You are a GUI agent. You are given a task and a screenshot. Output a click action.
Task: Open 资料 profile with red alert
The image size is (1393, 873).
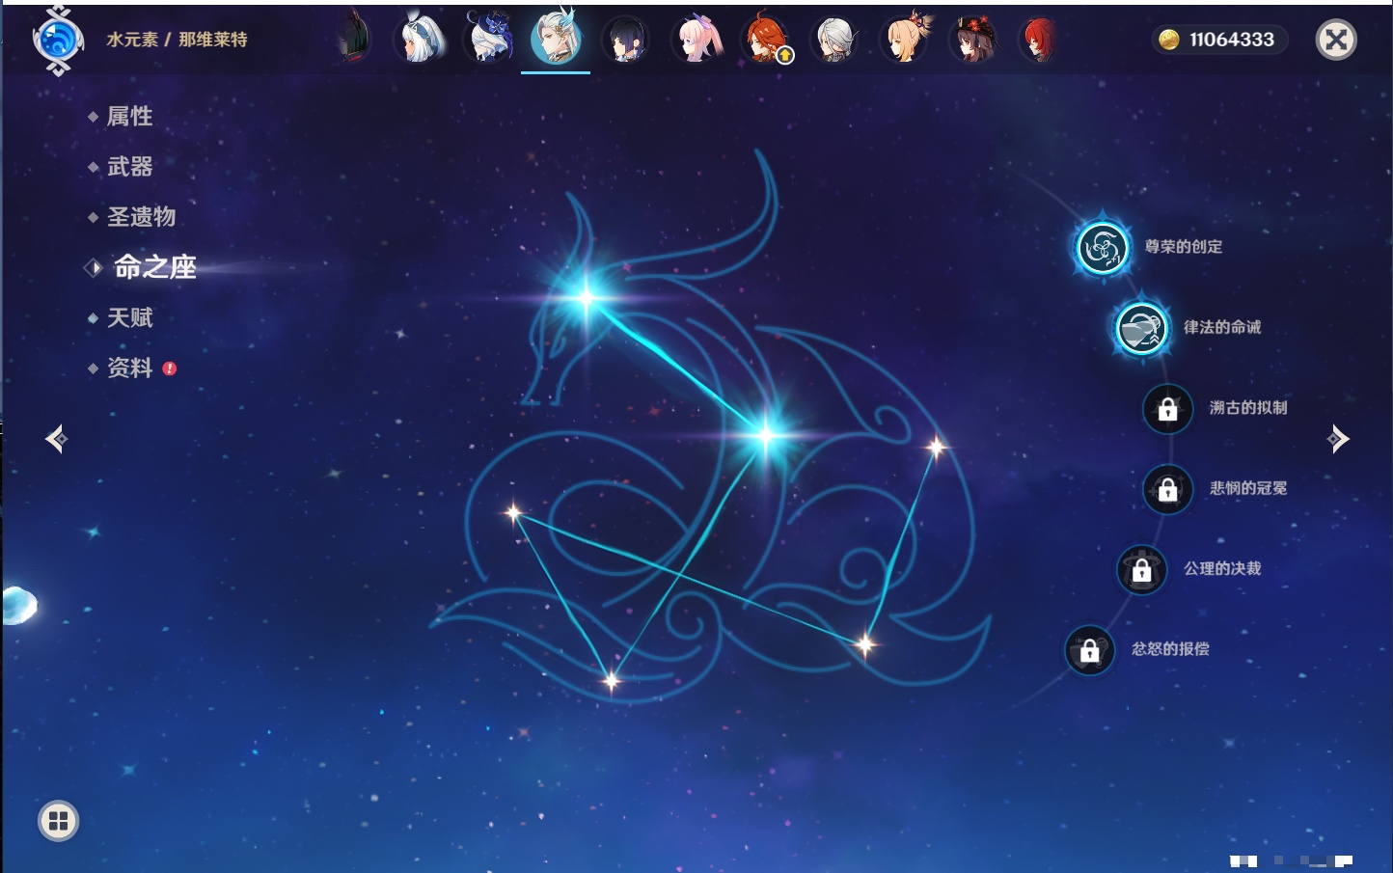129,368
